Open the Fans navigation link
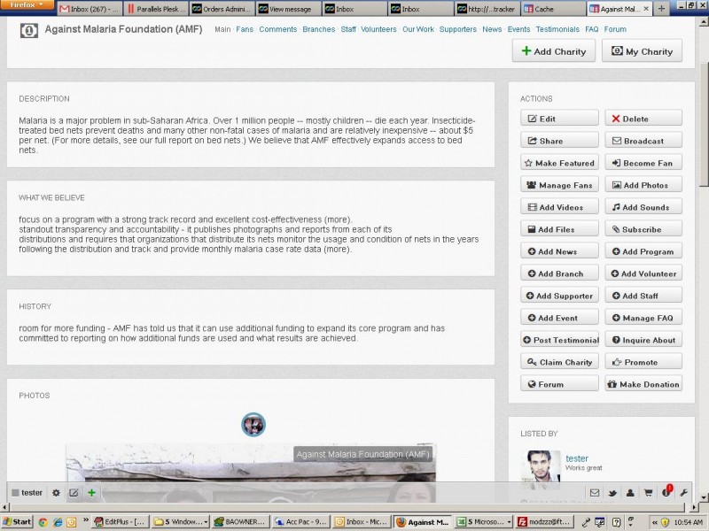This screenshot has width=709, height=531. tap(245, 29)
